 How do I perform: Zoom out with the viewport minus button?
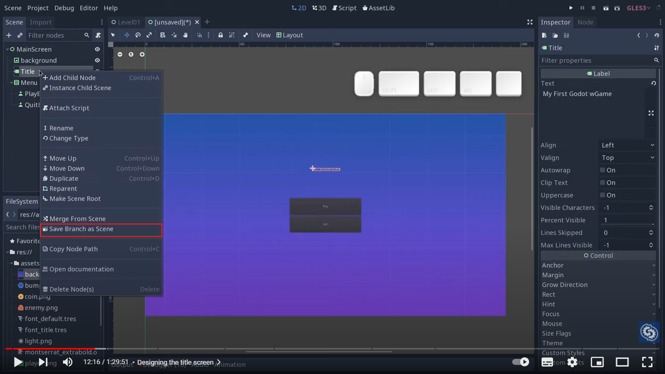tap(120, 54)
